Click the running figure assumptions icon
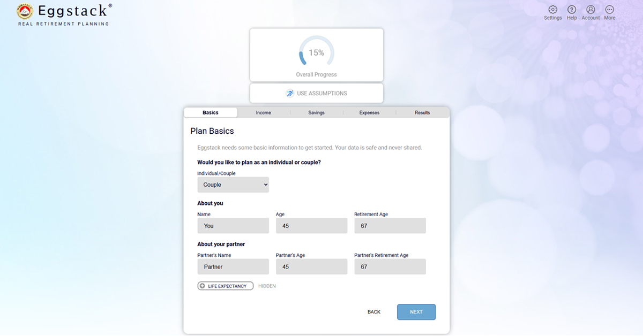 290,93
